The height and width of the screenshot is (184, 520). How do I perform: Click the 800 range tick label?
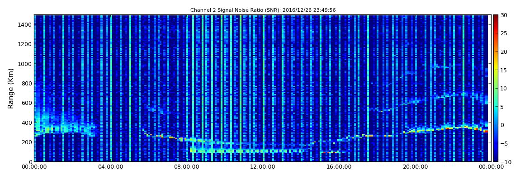point(27,83)
